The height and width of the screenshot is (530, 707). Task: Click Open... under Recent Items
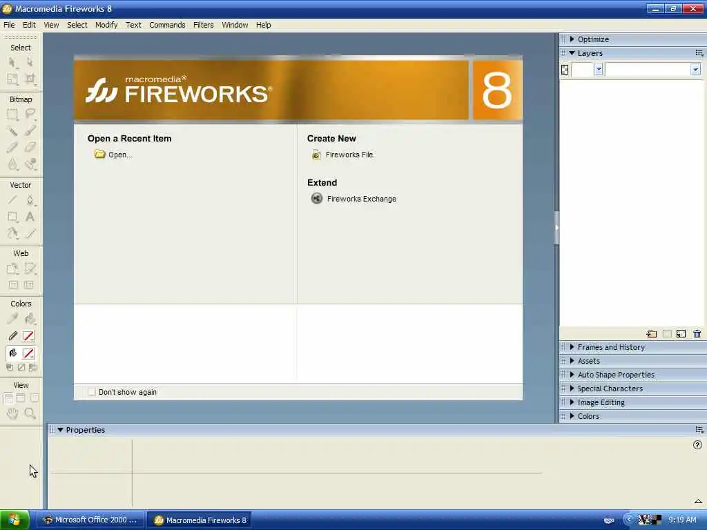pyautogui.click(x=113, y=155)
